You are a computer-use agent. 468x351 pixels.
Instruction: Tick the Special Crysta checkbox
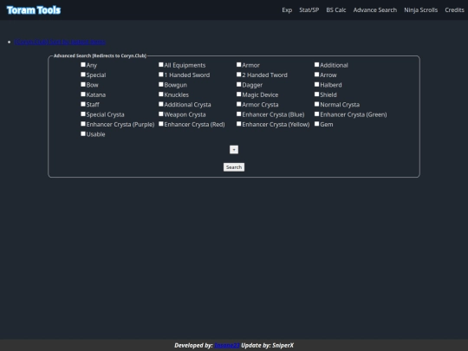[83, 114]
